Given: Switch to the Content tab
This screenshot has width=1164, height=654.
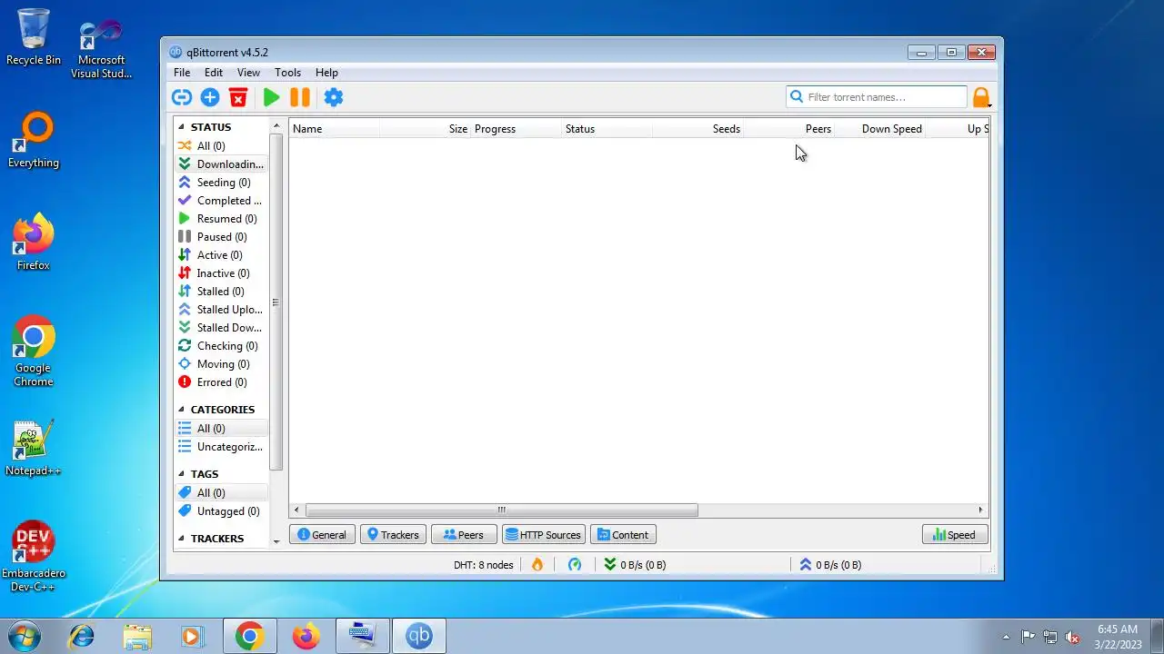Looking at the screenshot, I should [623, 535].
